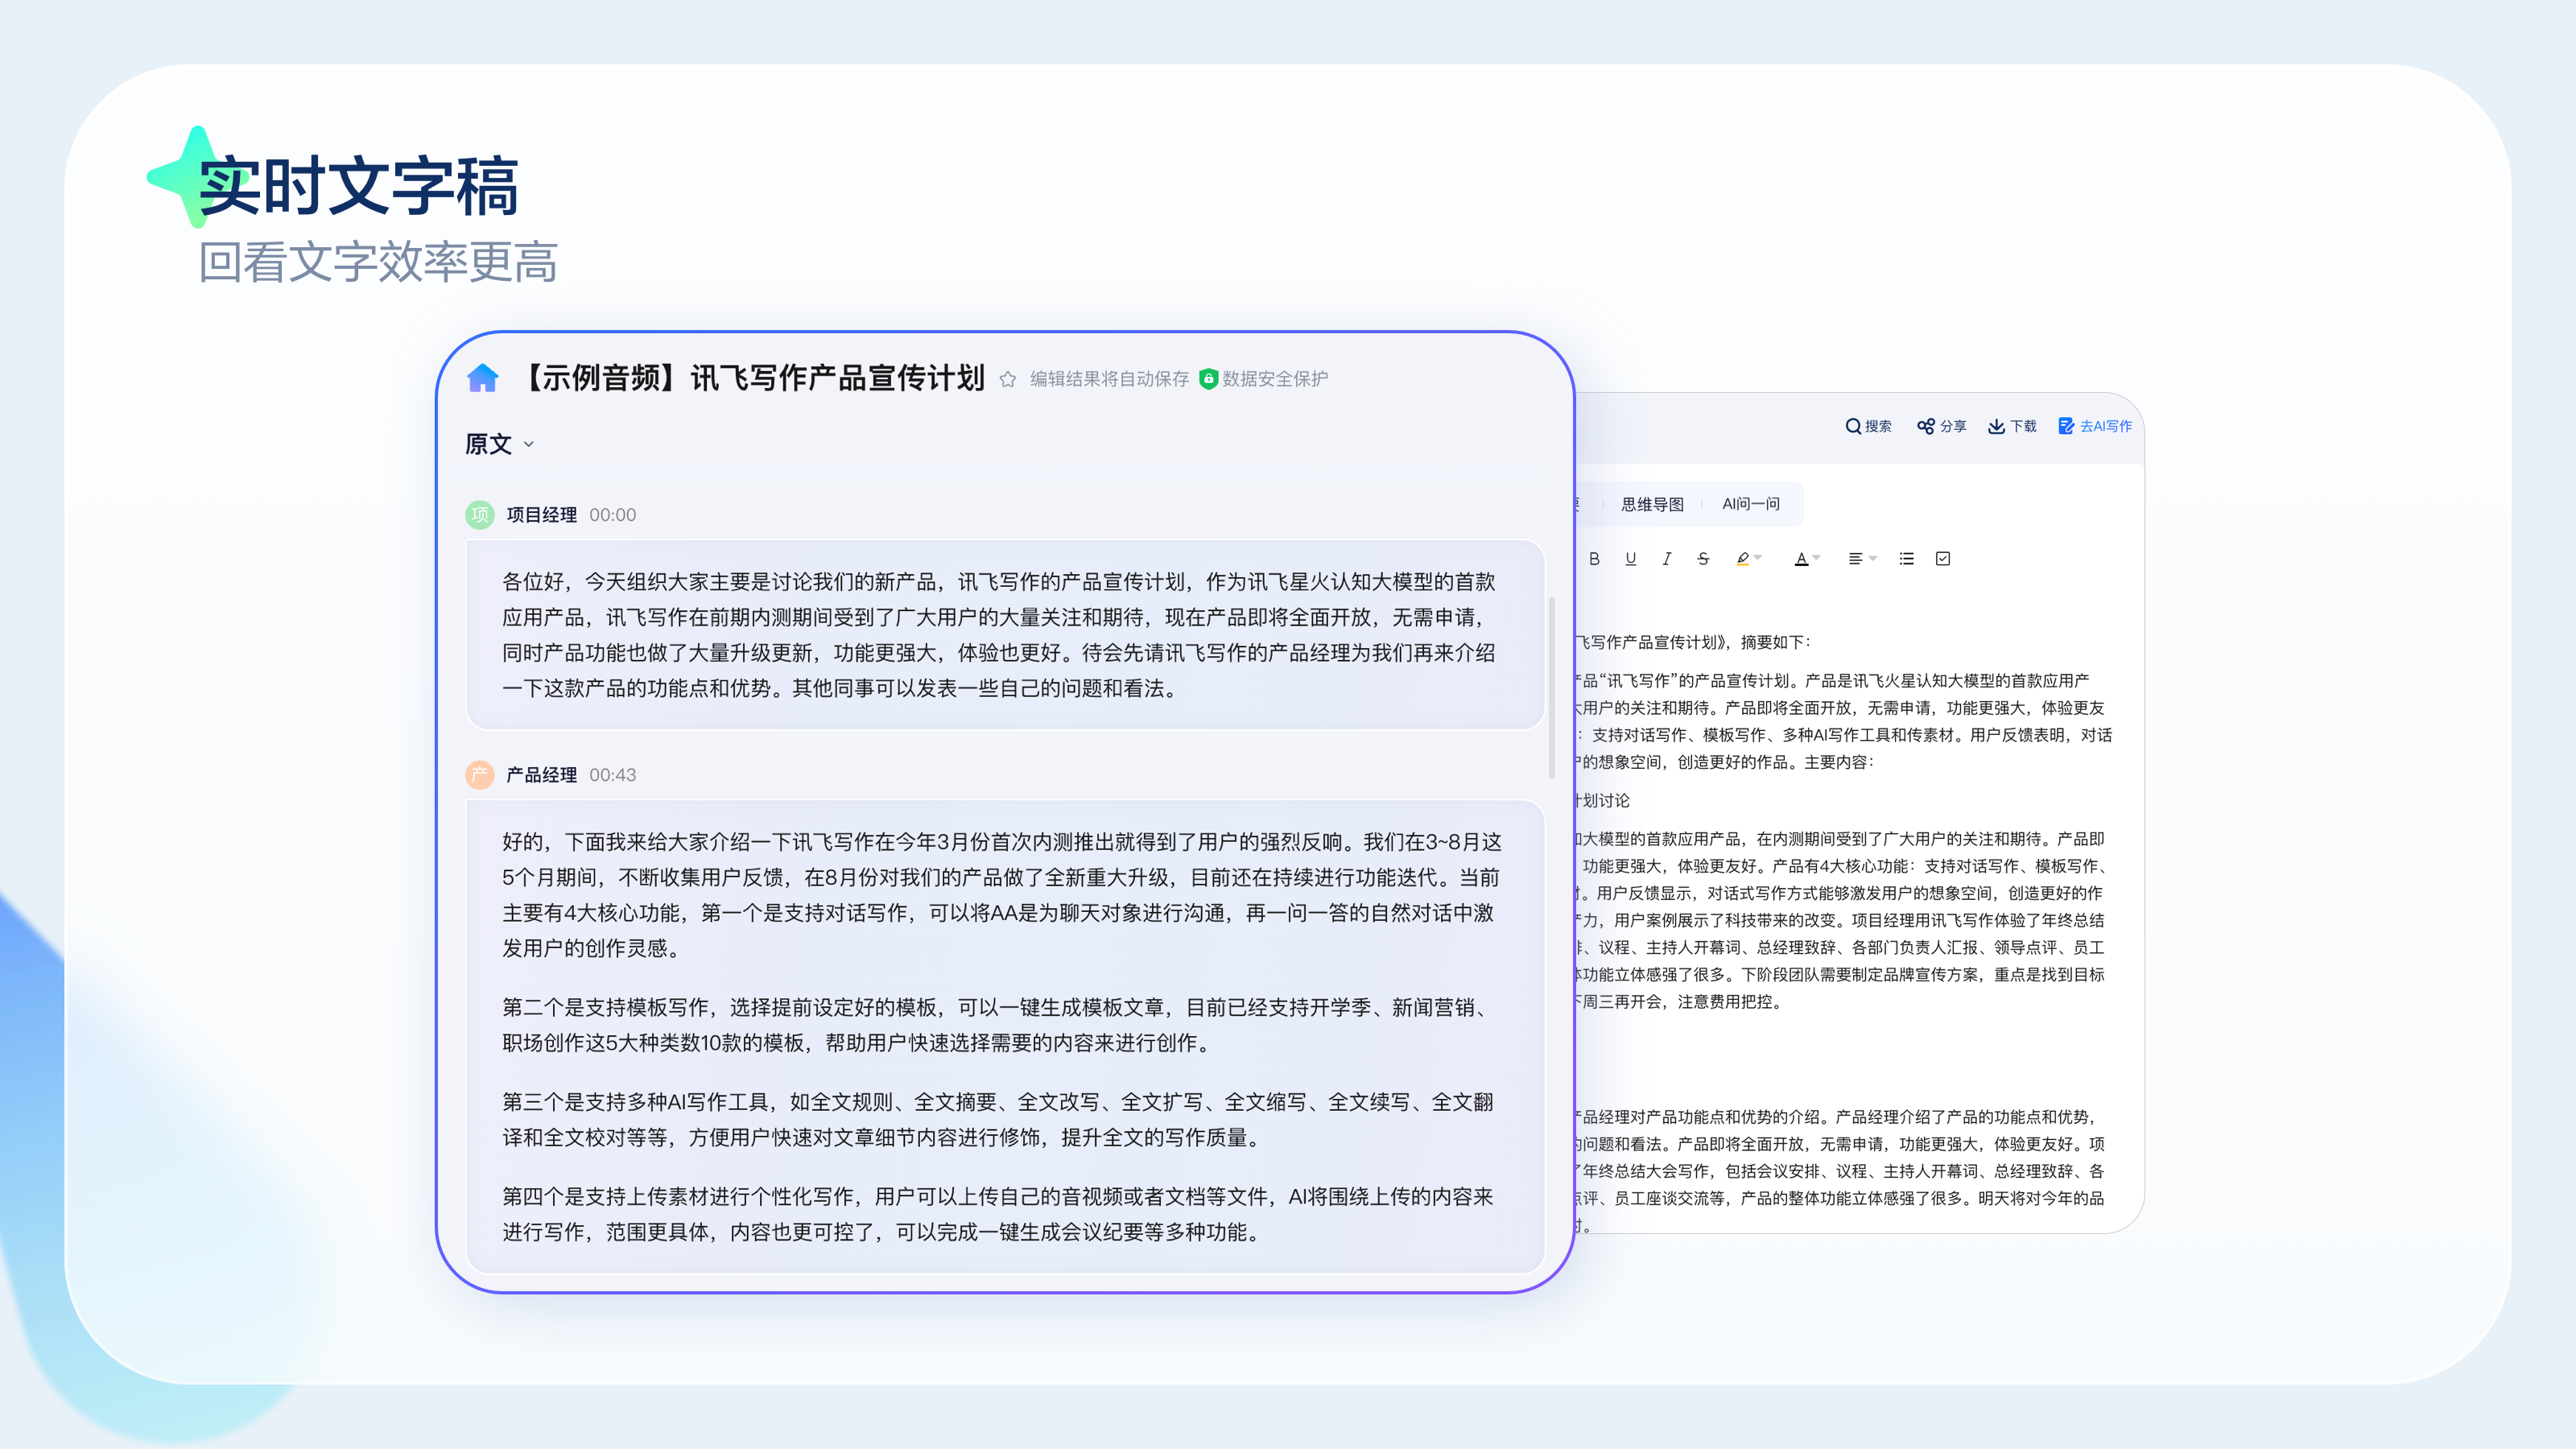Click the 编辑结果将自动保存 text
Viewport: 2576px width, 1449px height.
click(1109, 379)
